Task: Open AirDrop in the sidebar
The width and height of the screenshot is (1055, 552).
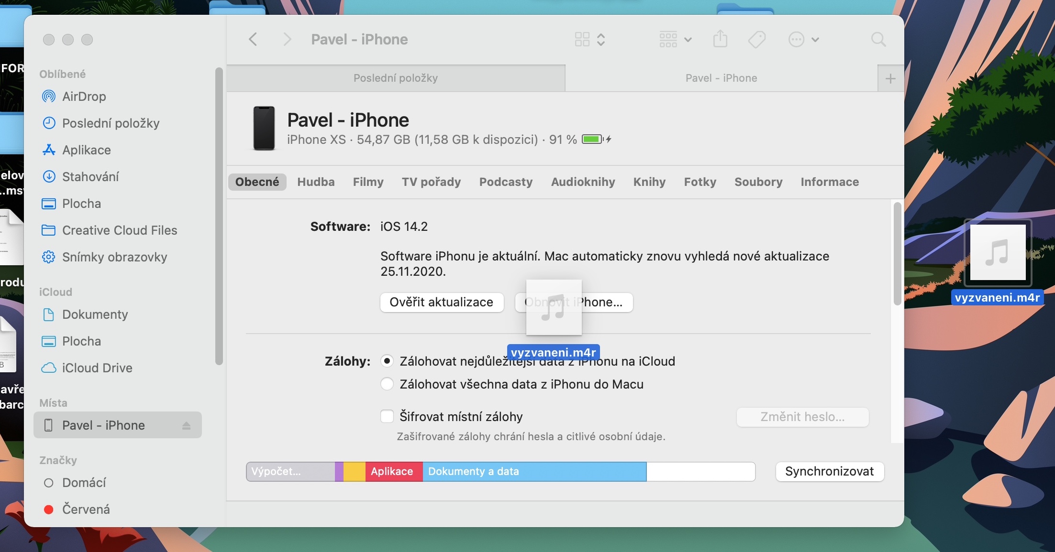Action: (84, 97)
